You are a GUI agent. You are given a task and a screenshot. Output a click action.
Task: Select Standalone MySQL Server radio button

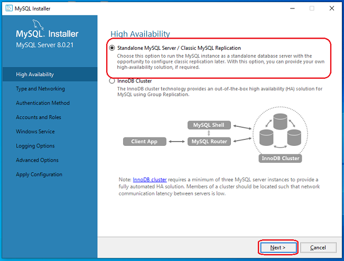click(x=112, y=48)
